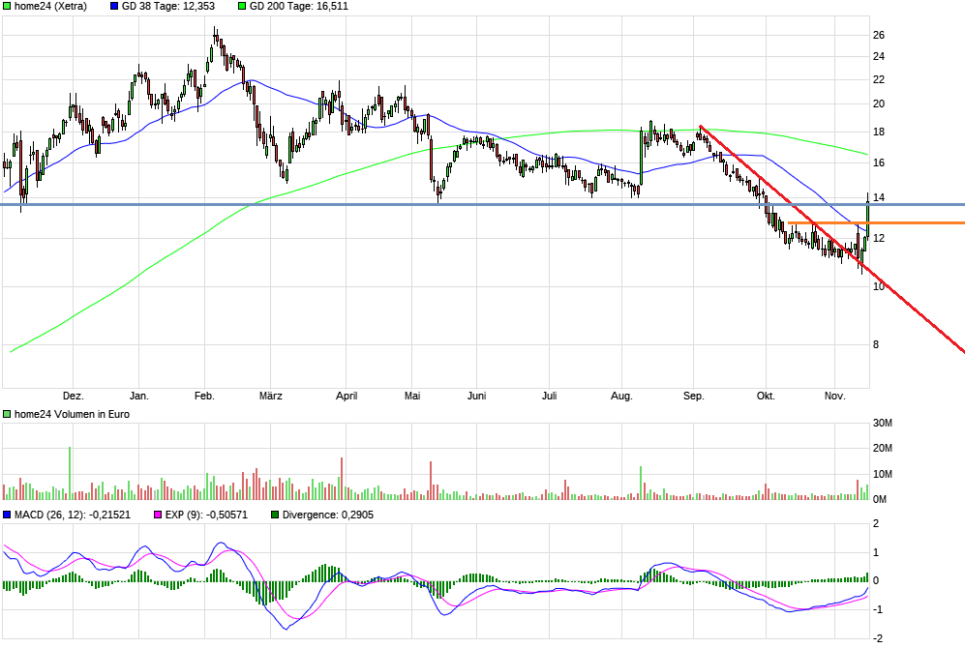Viewport: 965px width, 648px height.
Task: Click the magenta EXP (9) legend swatch
Action: [x=158, y=515]
